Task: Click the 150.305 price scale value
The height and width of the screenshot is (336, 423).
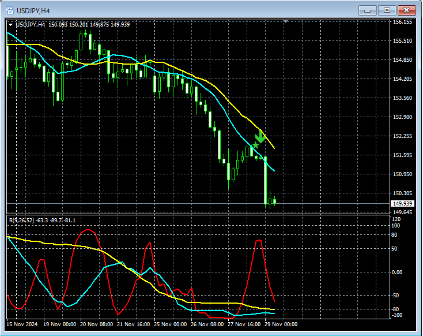Action: (402, 193)
